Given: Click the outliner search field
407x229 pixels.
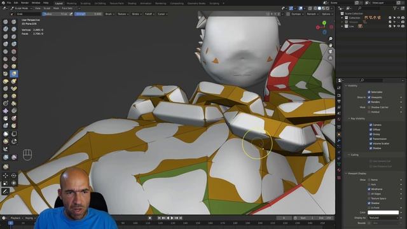Looking at the screenshot, I should (369, 8).
